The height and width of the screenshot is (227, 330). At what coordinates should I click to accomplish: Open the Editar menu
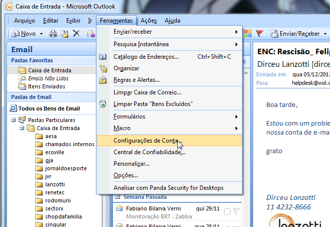pyautogui.click(x=51, y=21)
